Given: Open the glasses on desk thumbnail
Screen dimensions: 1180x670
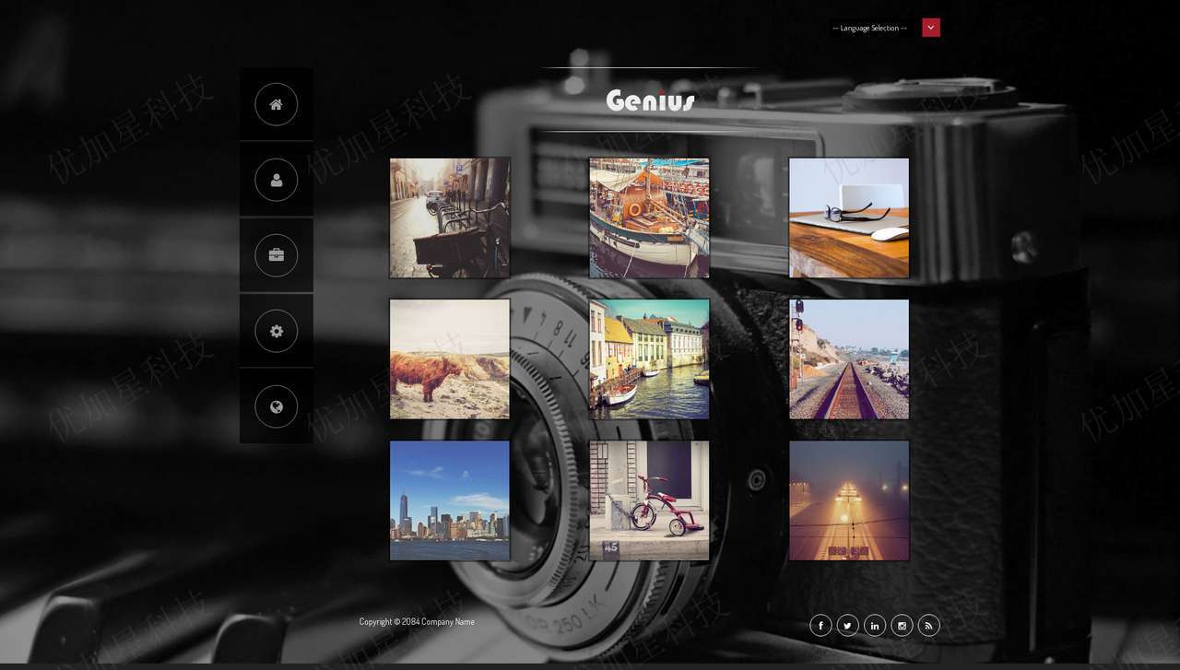Looking at the screenshot, I should (x=849, y=217).
